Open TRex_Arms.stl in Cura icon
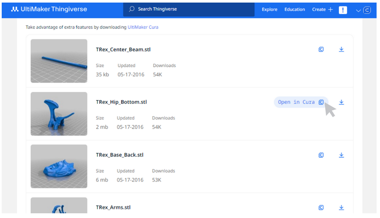Screen dimensions: 380x218 pyautogui.click(x=321, y=208)
